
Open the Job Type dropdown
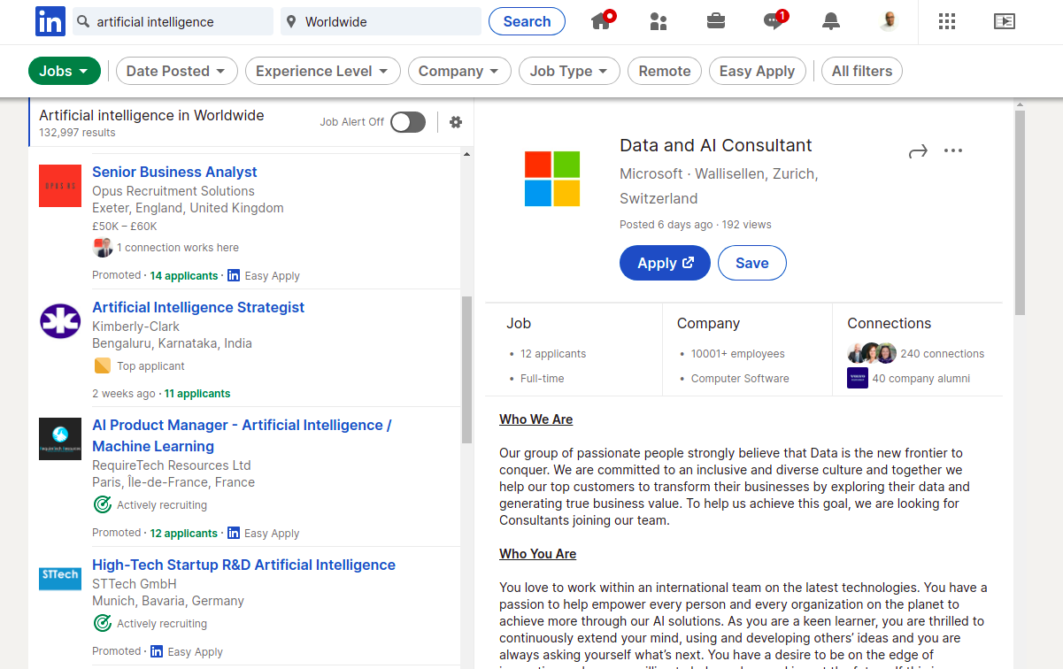pyautogui.click(x=568, y=71)
